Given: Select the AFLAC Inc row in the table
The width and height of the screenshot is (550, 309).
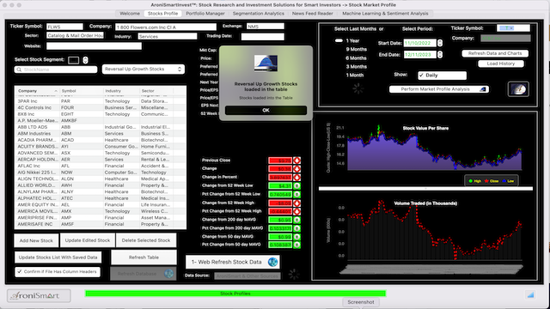Looking at the screenshot, I should 101,166.
